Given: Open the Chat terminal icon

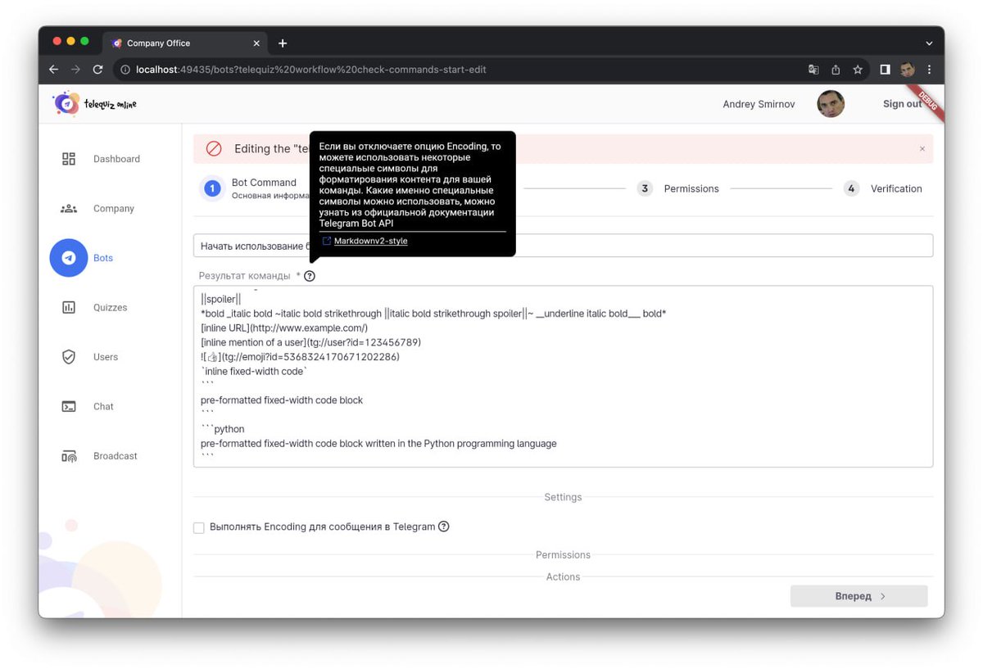Looking at the screenshot, I should tap(69, 407).
